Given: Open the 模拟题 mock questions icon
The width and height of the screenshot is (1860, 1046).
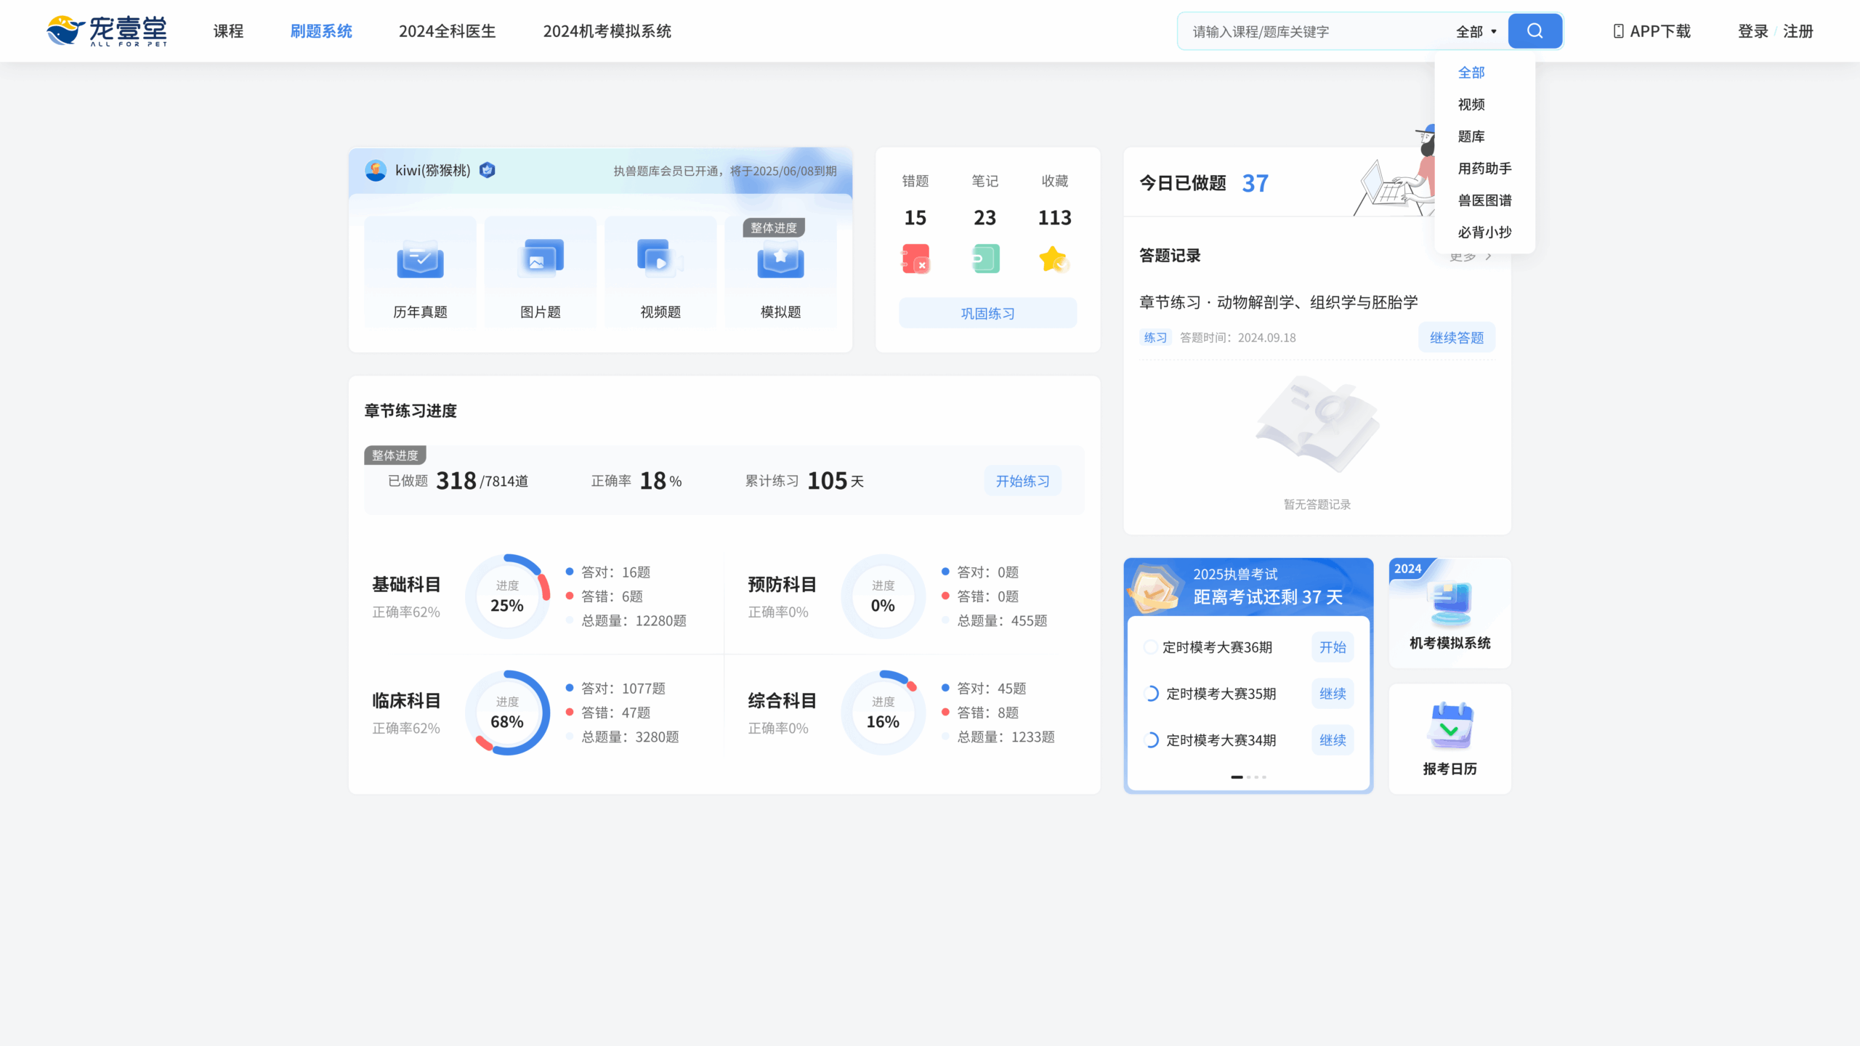Looking at the screenshot, I should point(780,260).
